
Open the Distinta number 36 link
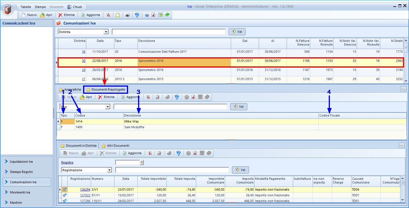pyautogui.click(x=84, y=52)
